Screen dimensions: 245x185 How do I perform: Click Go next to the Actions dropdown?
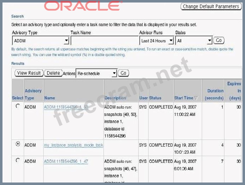tap(123, 73)
